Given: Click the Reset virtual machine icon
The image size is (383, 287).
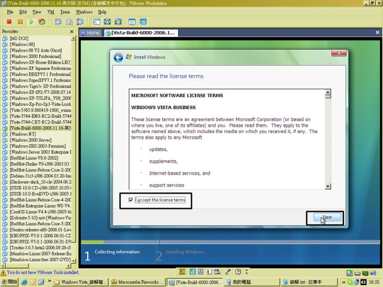Looking at the screenshot, I should (42, 22).
